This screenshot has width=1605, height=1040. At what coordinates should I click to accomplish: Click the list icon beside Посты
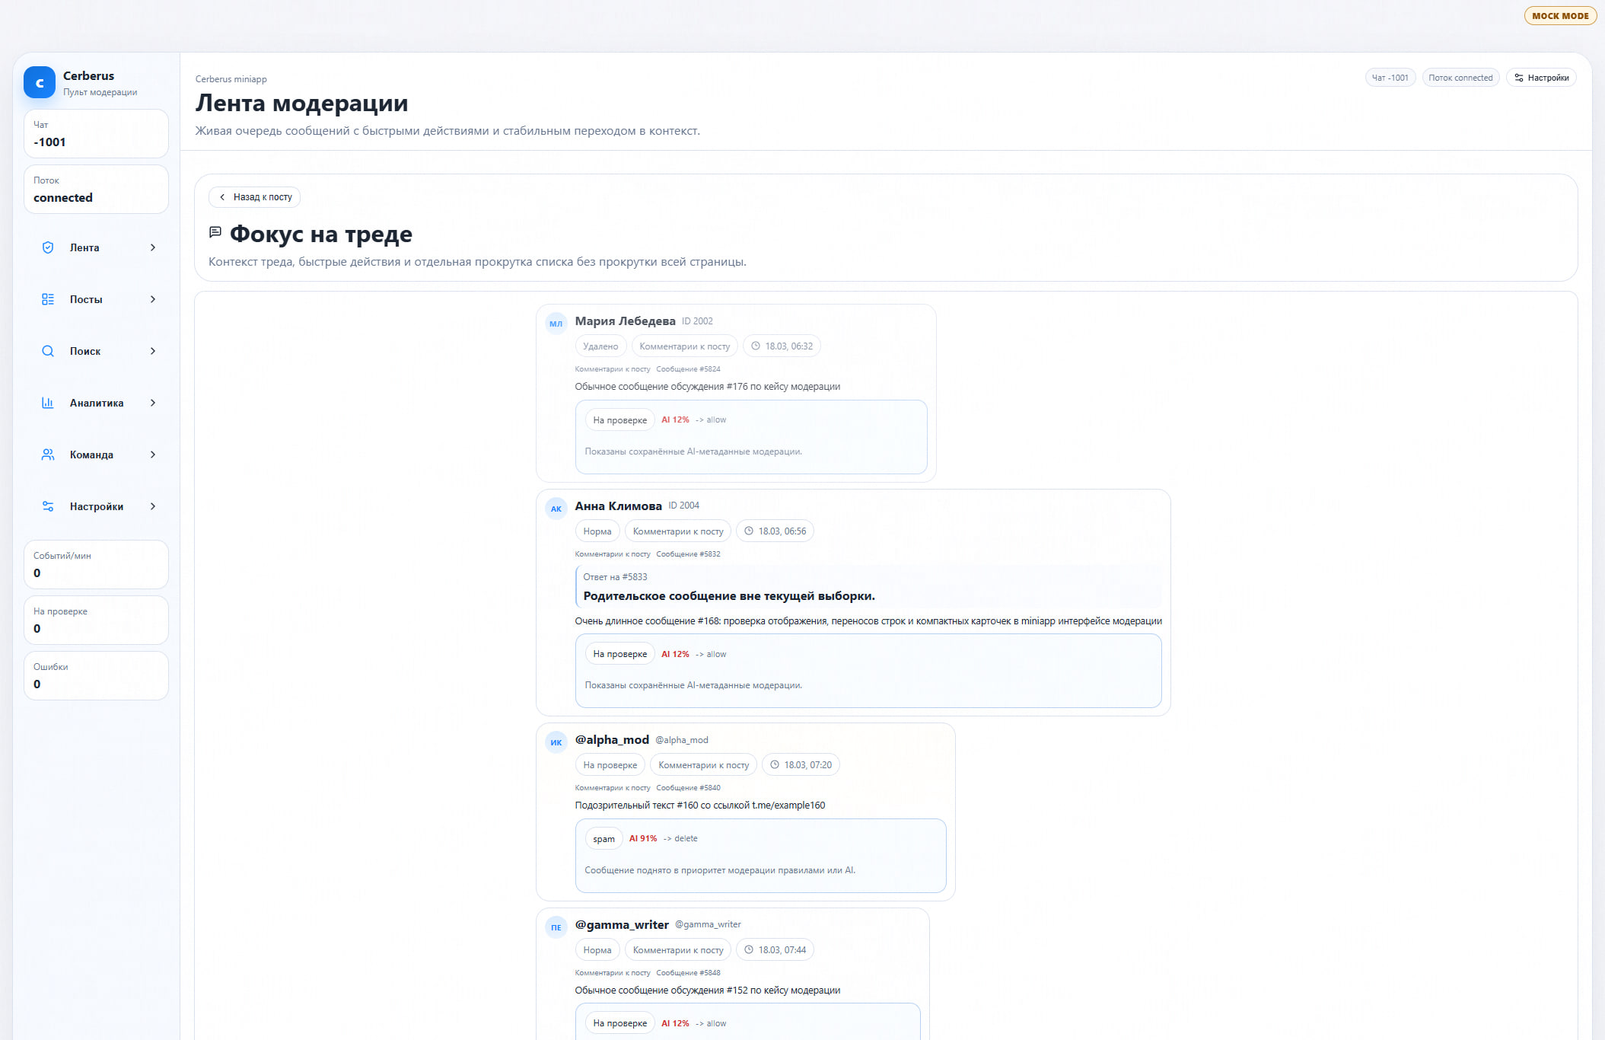coord(48,299)
